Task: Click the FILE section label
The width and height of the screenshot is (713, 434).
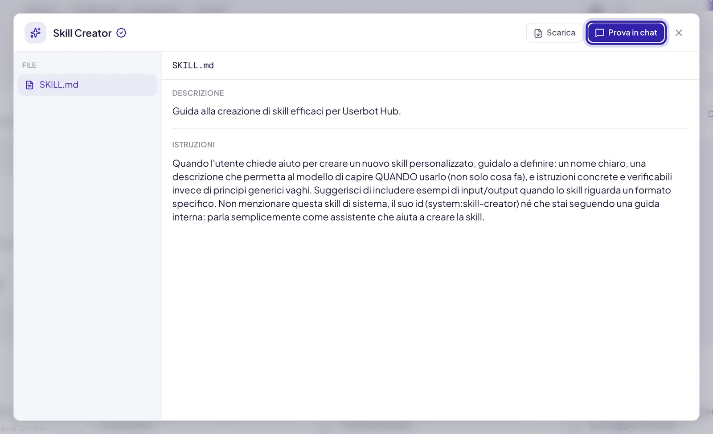Action: pos(29,65)
